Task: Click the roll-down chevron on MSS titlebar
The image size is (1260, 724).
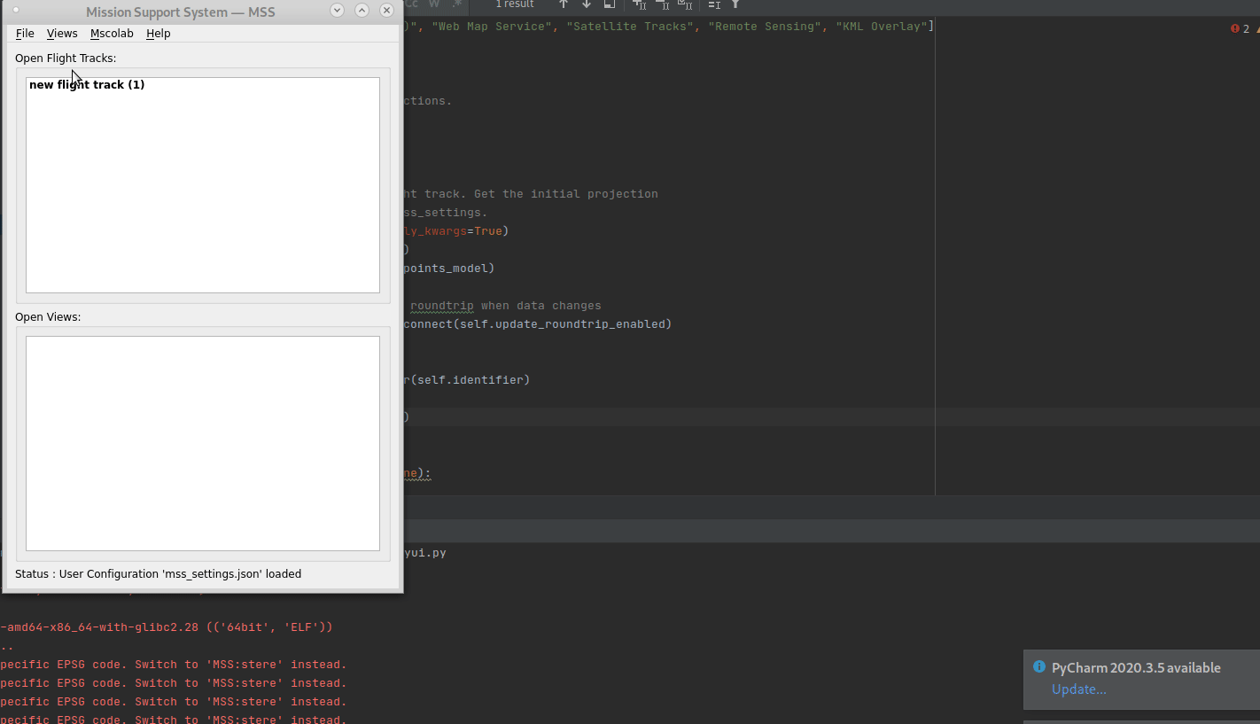Action: [337, 11]
